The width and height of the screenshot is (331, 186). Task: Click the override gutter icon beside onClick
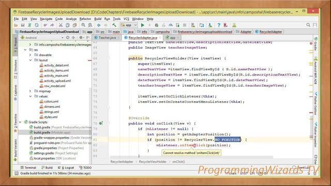point(101,123)
